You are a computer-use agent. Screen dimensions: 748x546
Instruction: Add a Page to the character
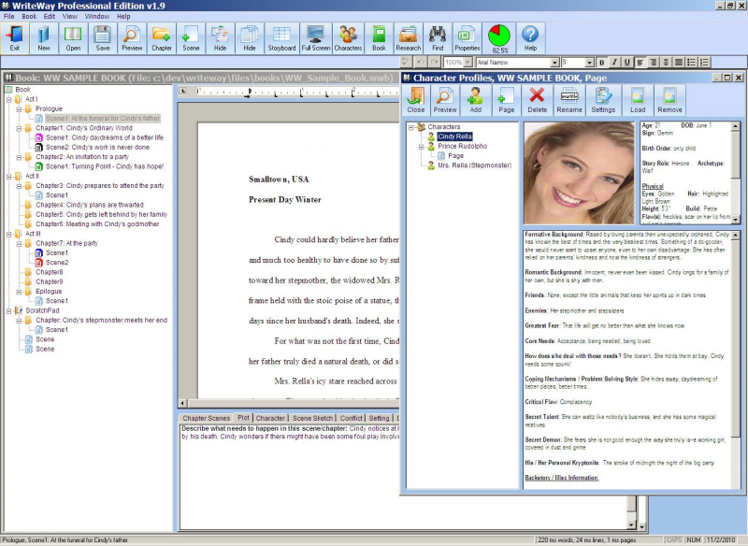point(506,100)
